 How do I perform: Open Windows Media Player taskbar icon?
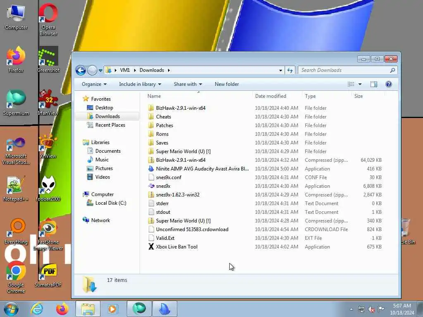click(112, 309)
